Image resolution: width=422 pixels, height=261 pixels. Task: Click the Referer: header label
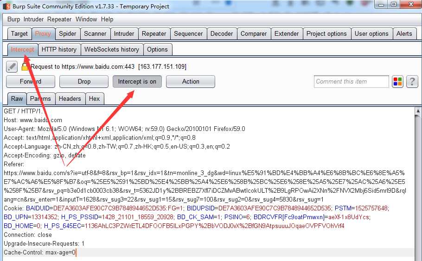coord(14,164)
